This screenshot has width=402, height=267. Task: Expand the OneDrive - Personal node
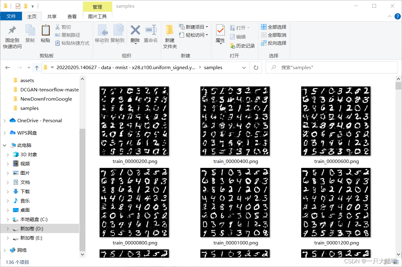[x=5, y=121]
